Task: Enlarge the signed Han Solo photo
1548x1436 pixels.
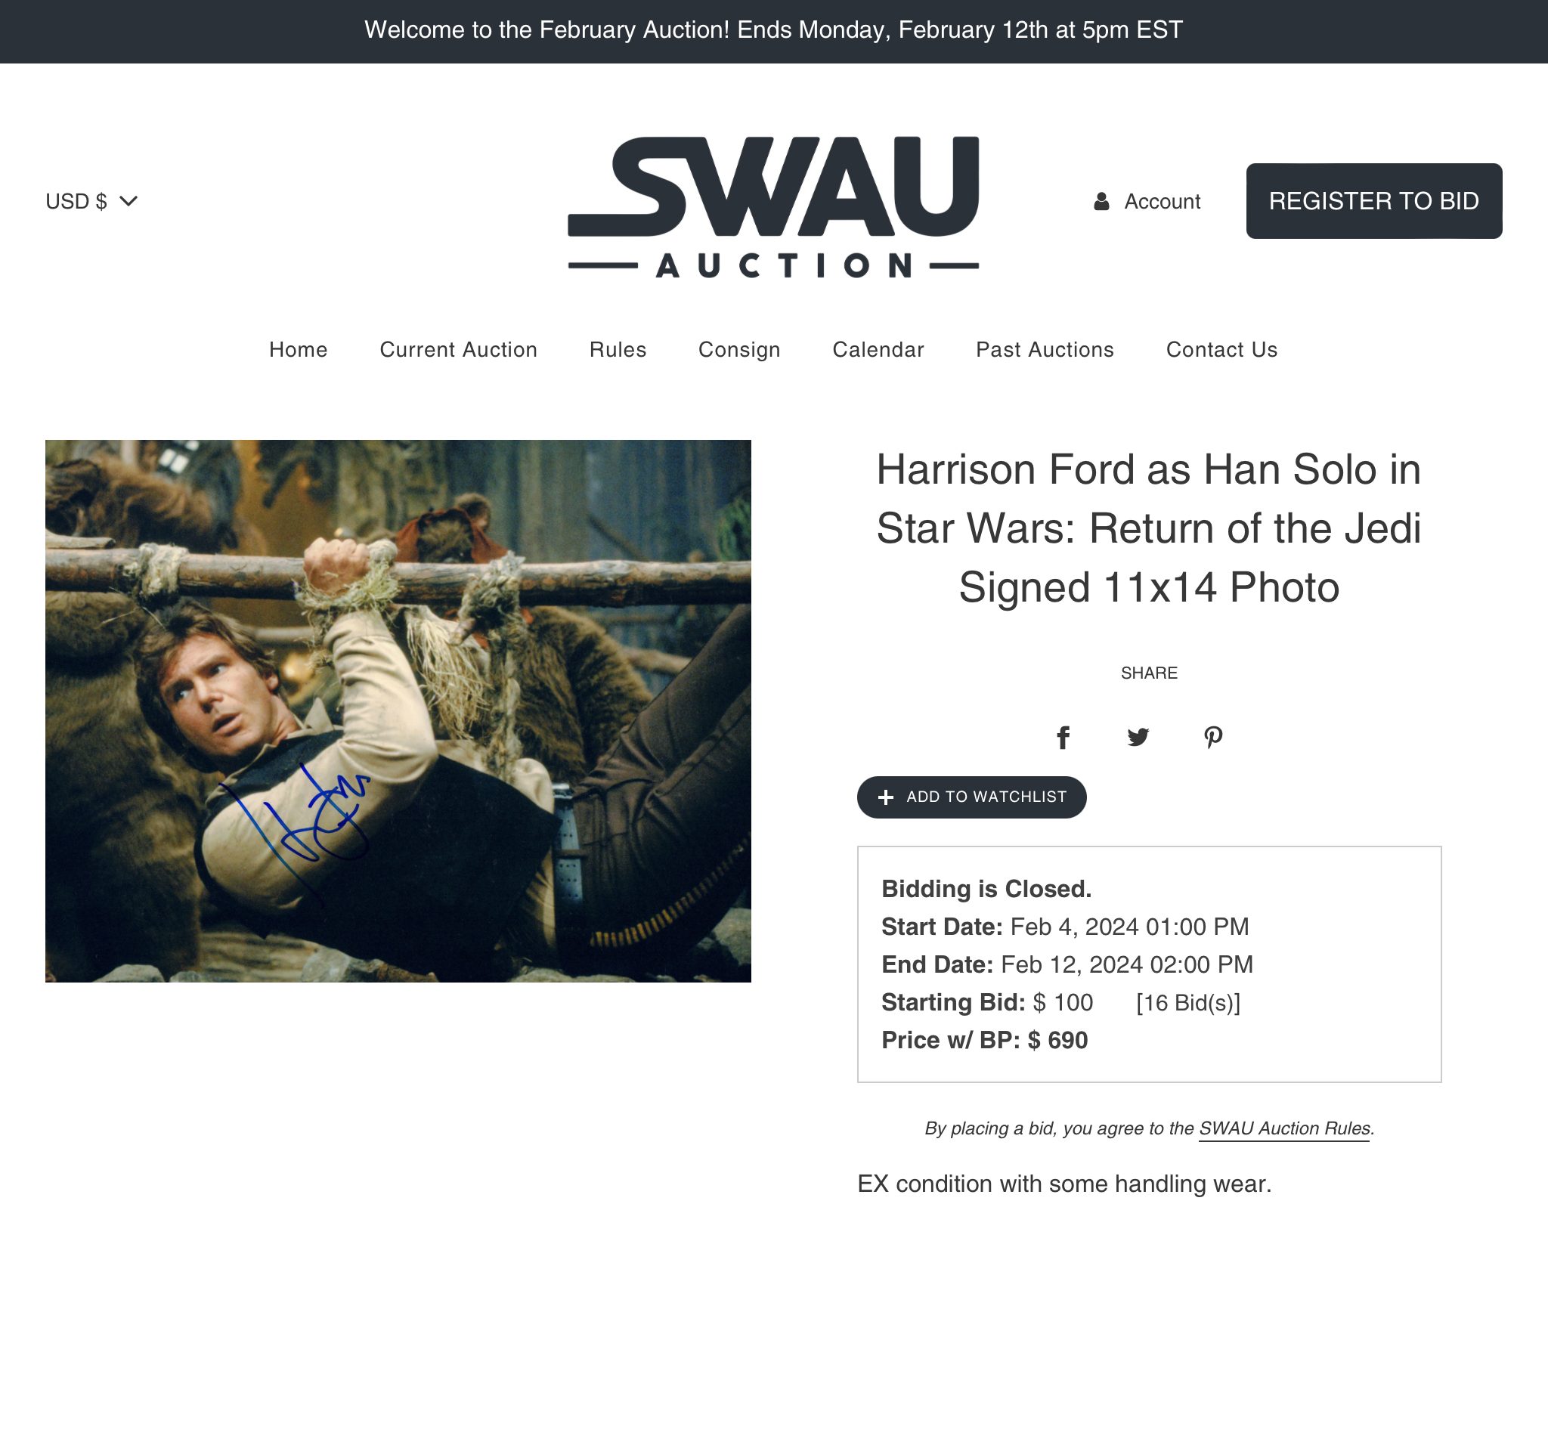Action: pos(398,711)
